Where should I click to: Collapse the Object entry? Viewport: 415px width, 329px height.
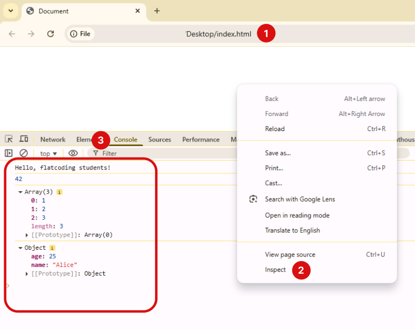pos(20,248)
